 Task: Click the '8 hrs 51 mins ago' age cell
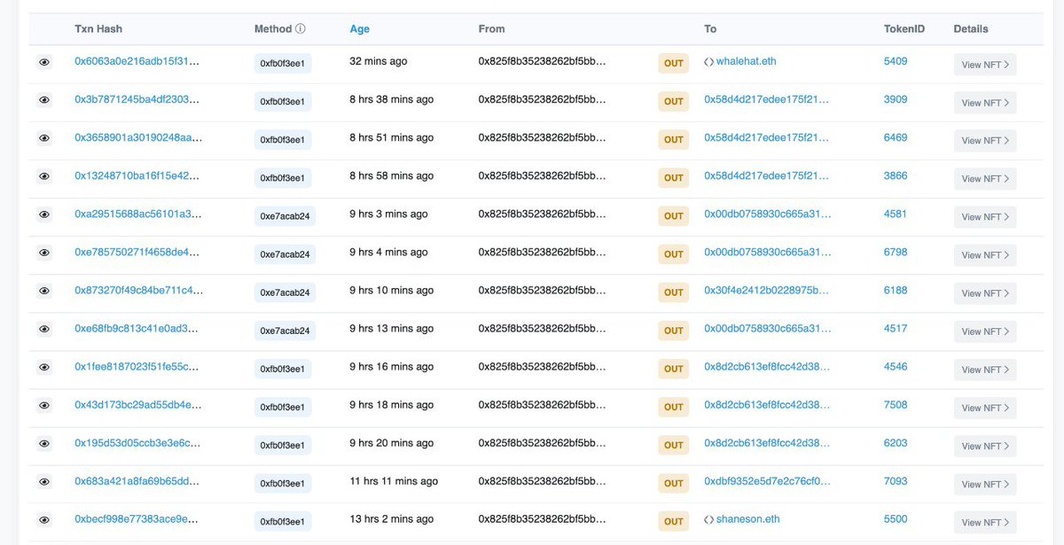pyautogui.click(x=392, y=138)
